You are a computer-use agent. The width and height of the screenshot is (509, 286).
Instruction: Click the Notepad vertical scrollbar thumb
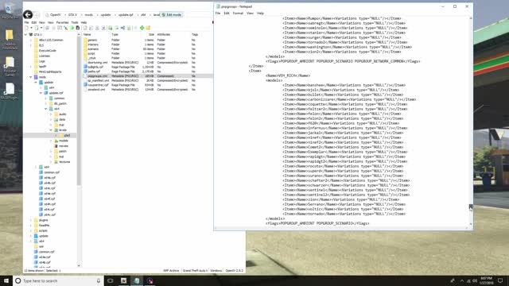[x=471, y=207]
